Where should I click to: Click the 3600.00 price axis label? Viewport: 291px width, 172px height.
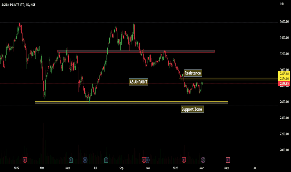pyautogui.click(x=284, y=22)
